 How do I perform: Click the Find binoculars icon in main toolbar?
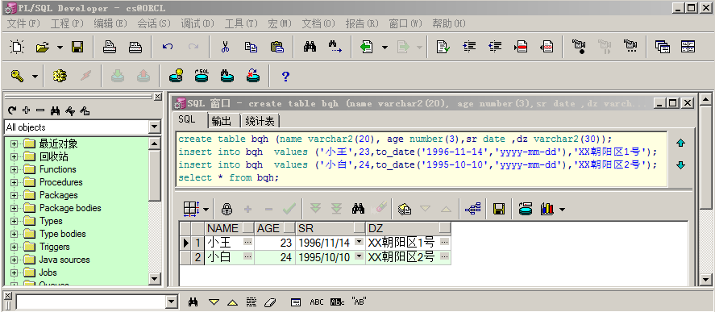tap(310, 47)
